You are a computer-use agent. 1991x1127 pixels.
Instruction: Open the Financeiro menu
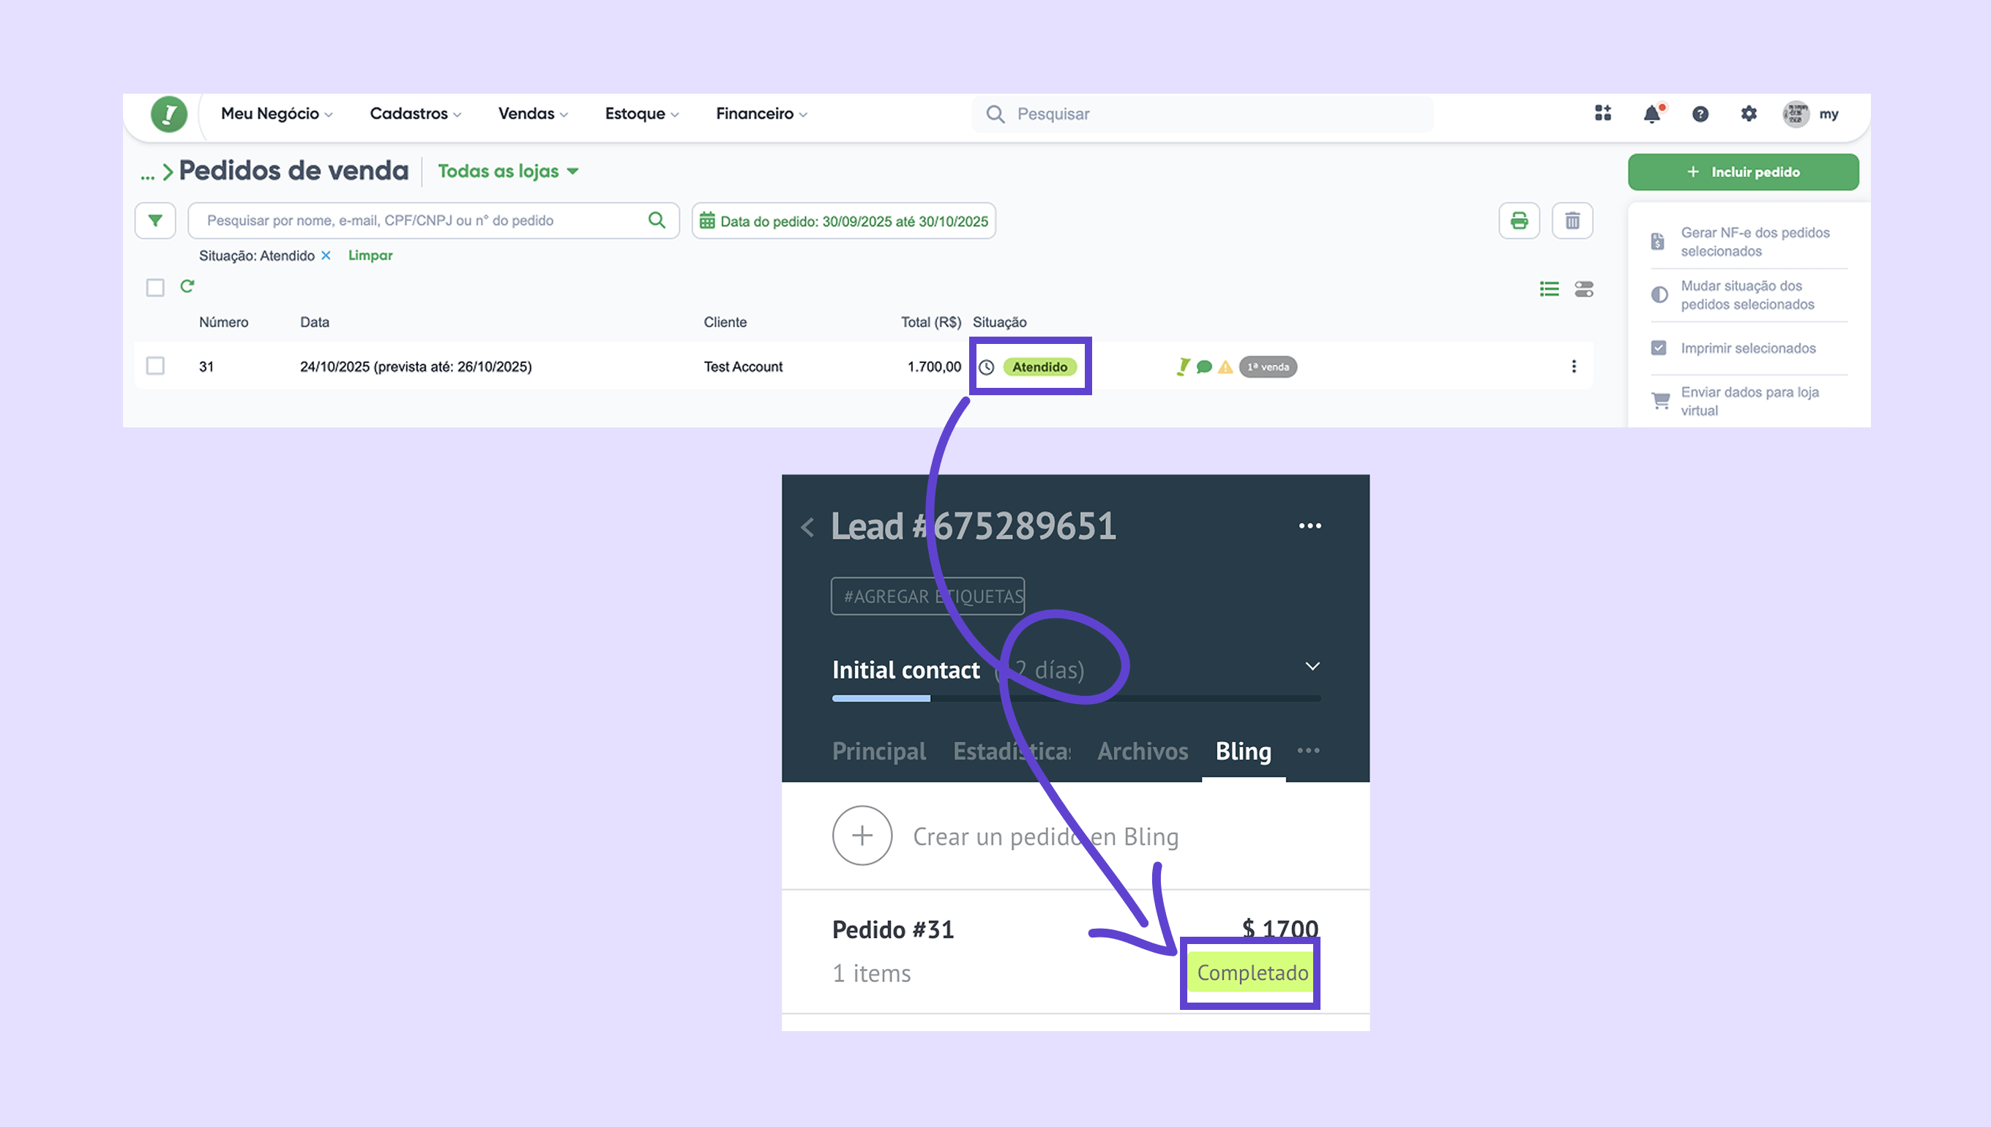pyautogui.click(x=761, y=113)
